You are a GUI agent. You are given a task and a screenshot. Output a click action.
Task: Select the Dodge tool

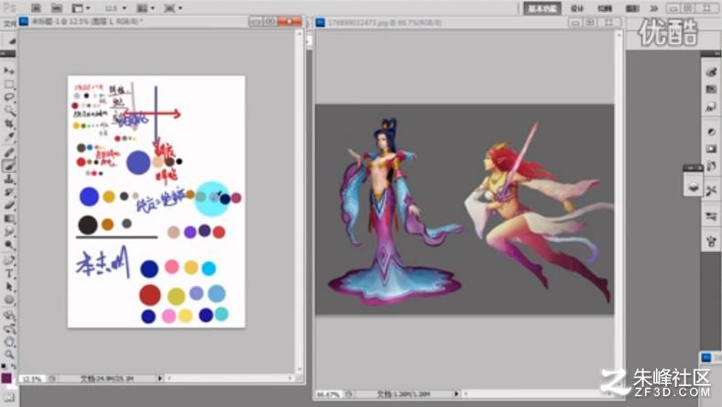pos(9,246)
